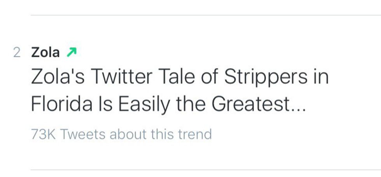Click the divider line below the tweet count

(x=206, y=170)
